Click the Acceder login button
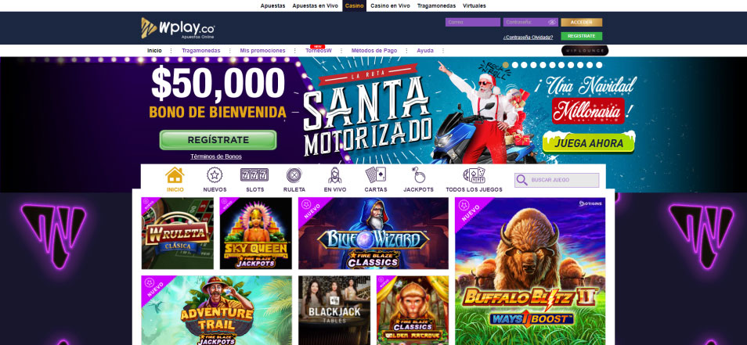This screenshot has width=747, height=345. point(581,23)
